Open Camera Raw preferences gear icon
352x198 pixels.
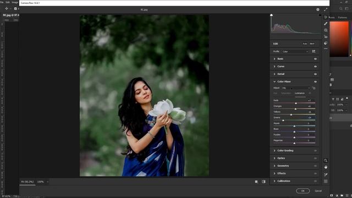(x=318, y=9)
